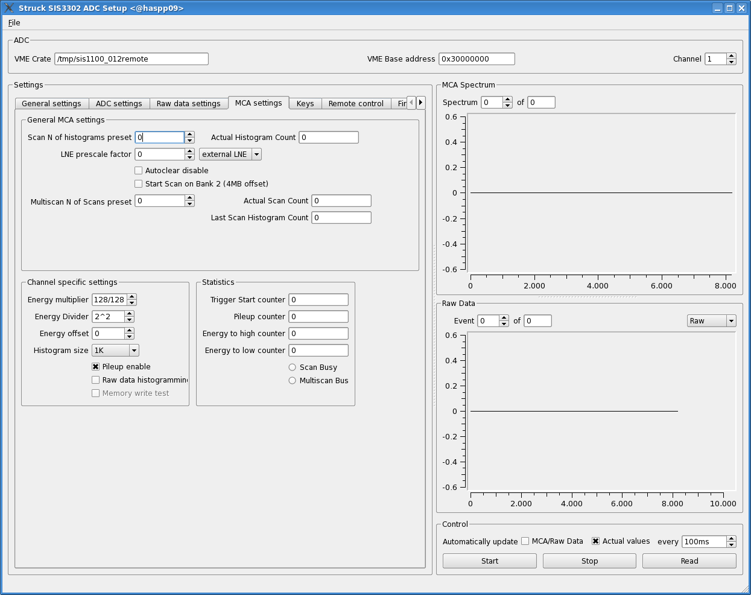Click the Event total 'of' field
This screenshot has width=751, height=595.
[x=538, y=321]
